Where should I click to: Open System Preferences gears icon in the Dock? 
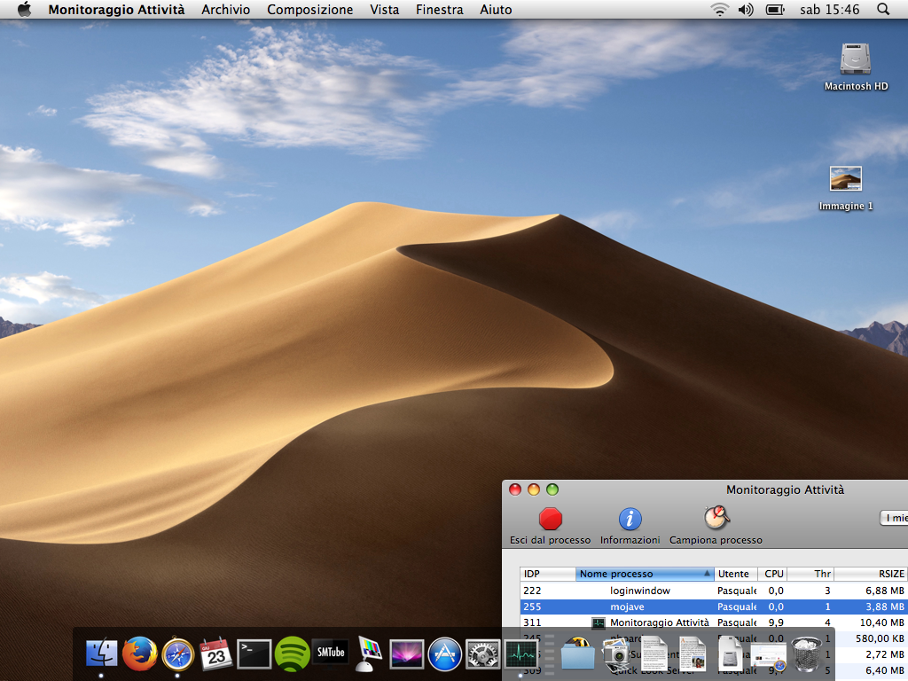click(482, 654)
